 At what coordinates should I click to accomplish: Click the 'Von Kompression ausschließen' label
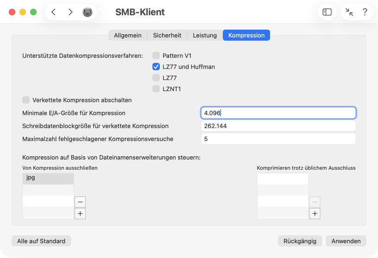60,168
